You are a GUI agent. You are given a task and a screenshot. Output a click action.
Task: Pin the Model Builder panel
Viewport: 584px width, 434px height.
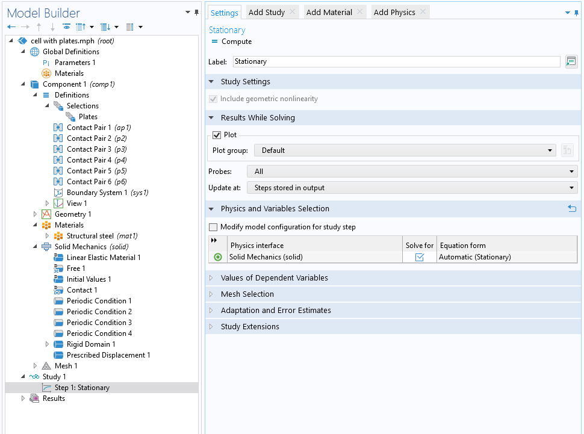197,13
